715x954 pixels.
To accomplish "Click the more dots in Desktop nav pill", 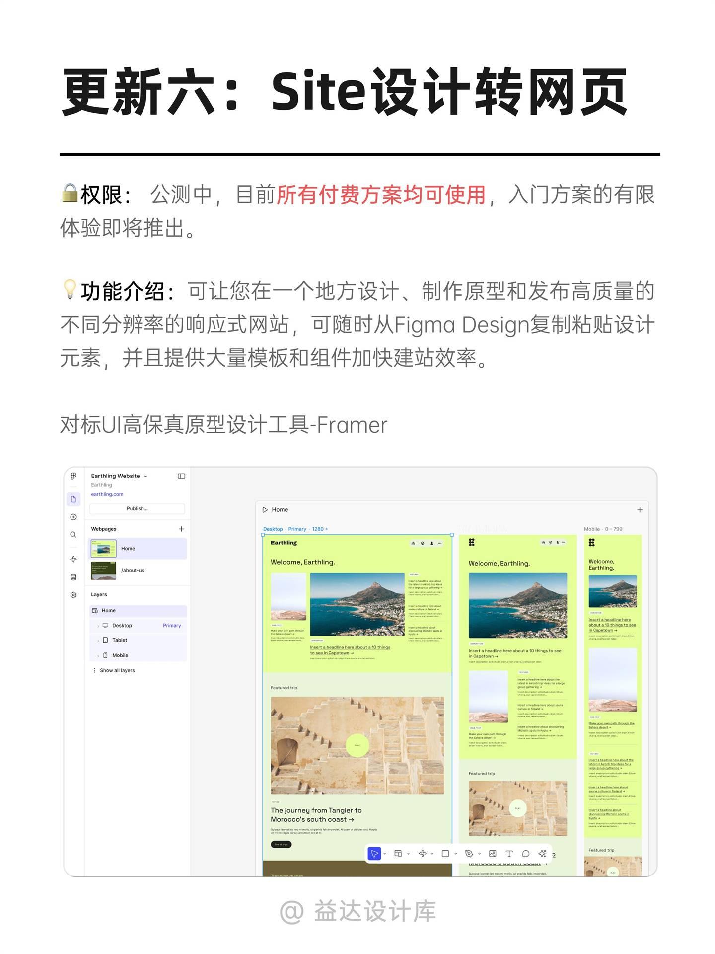I will (x=440, y=543).
